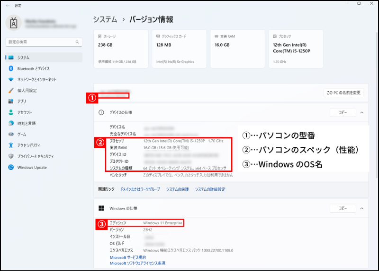Open システム in the sidebar
Viewport: 379px width, 271px height.
point(44,58)
